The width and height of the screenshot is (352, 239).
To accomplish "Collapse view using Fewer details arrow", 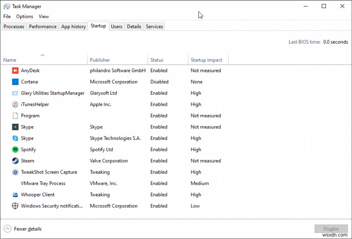I will click(7, 229).
